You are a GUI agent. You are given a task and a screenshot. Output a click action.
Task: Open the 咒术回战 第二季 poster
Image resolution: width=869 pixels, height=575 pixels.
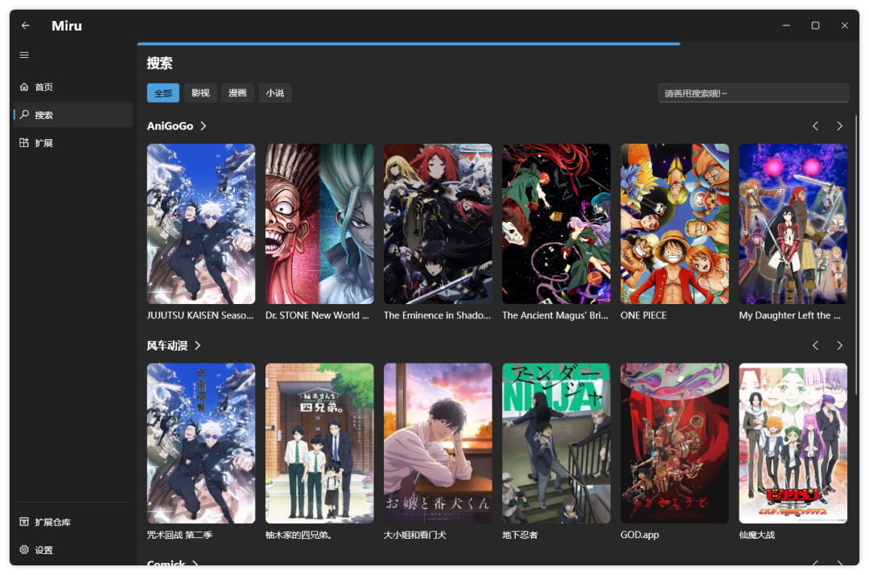tap(201, 443)
